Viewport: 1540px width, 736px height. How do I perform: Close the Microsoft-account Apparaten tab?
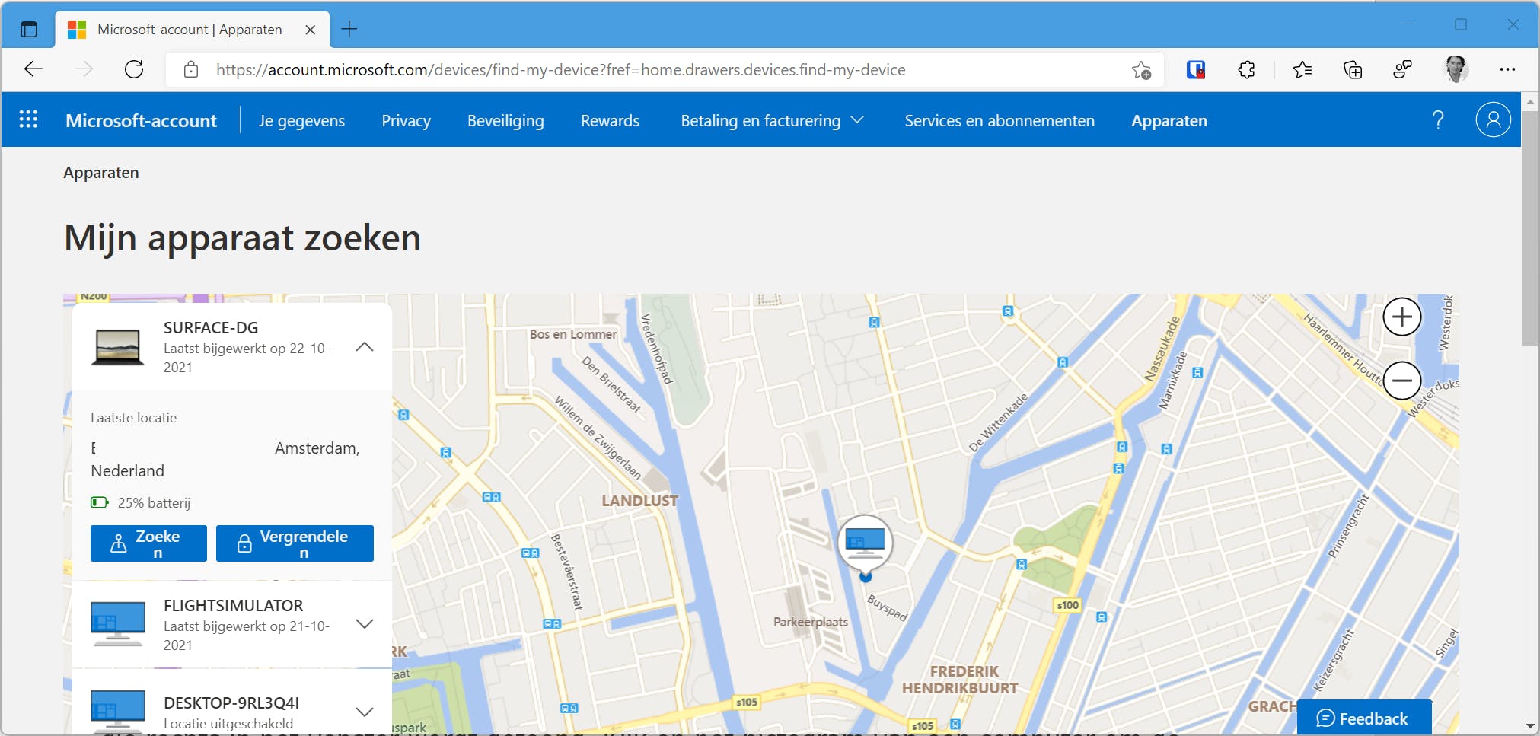tap(311, 30)
